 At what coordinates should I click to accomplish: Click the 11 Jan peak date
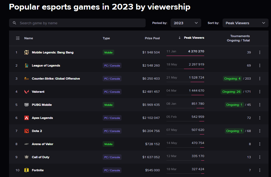[x=171, y=51]
